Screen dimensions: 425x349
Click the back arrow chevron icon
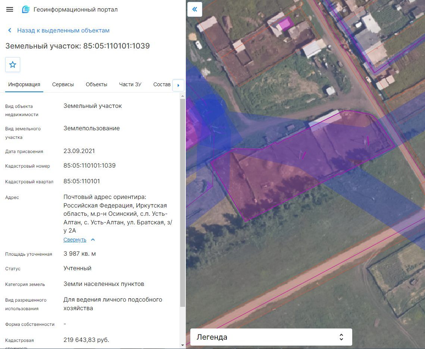(10, 30)
